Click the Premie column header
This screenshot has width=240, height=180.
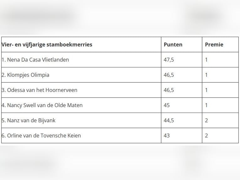click(214, 45)
